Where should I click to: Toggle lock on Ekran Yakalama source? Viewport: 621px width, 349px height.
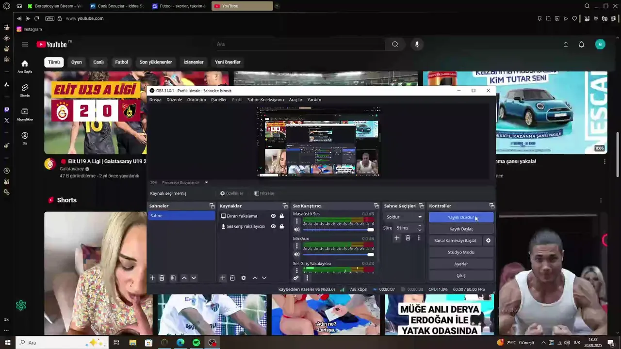(281, 216)
